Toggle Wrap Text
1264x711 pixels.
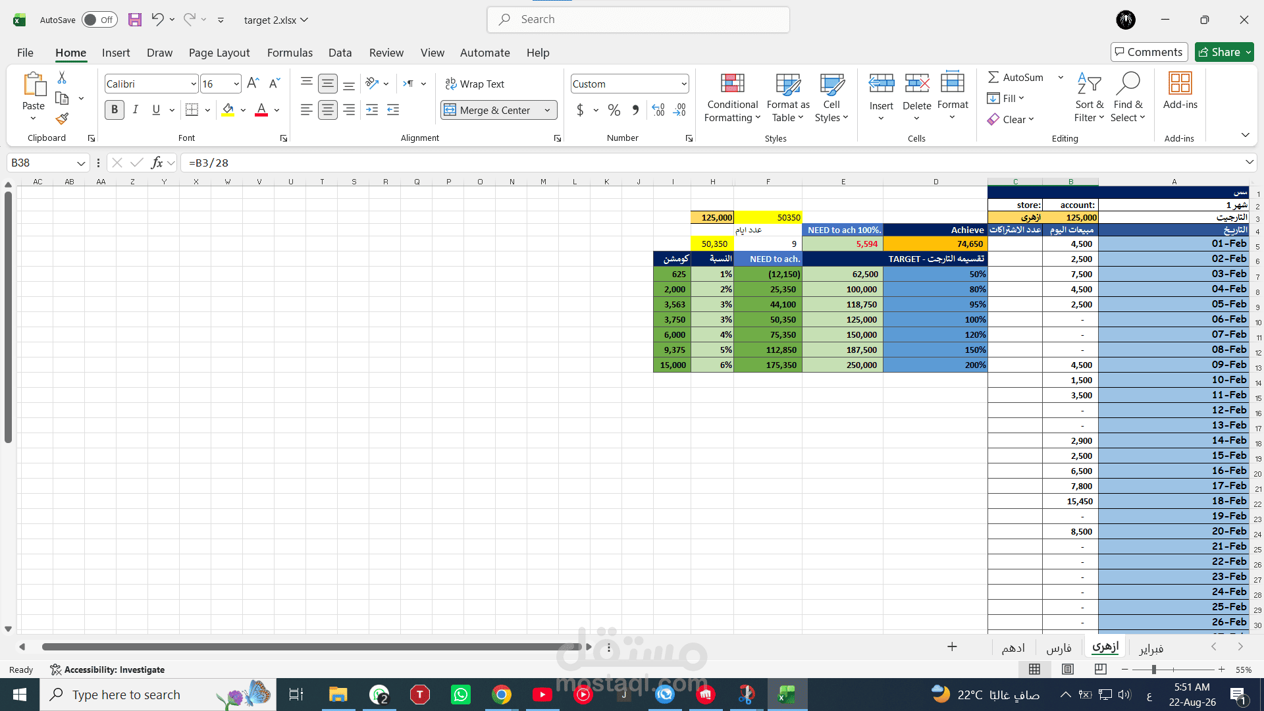(x=475, y=84)
